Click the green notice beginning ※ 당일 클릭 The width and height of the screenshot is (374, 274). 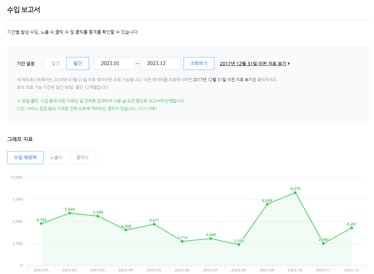tap(101, 101)
